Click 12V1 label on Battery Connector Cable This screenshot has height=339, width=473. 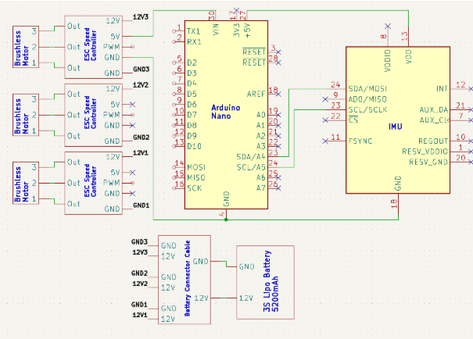140,315
